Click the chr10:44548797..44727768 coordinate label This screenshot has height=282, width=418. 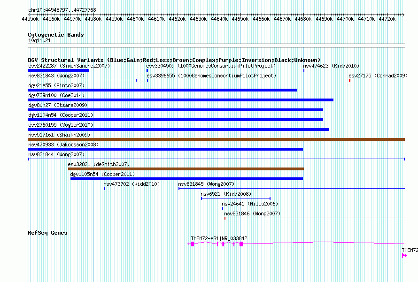[62, 10]
